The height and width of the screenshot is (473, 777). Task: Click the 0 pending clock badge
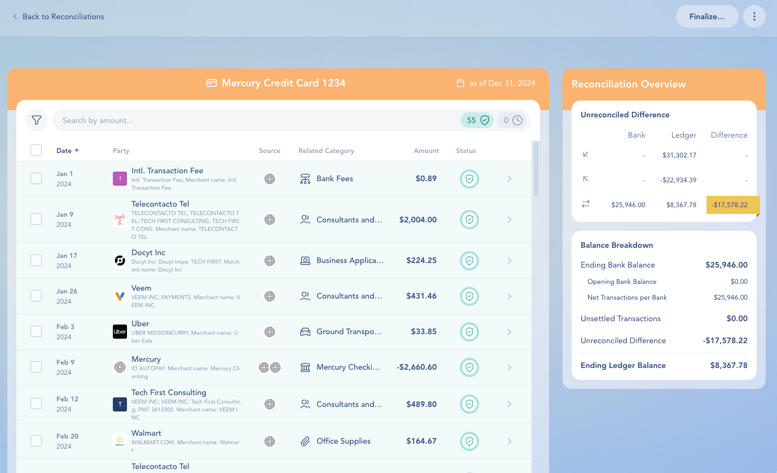[513, 120]
